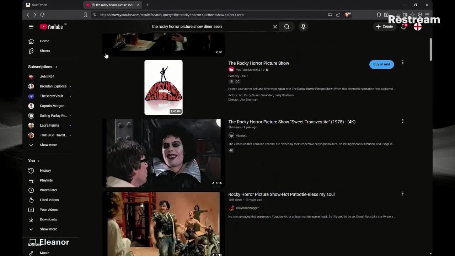Screen dimensions: 455x256
Task: Open Brave Leo AI sparkle icon
Action: 413,15
